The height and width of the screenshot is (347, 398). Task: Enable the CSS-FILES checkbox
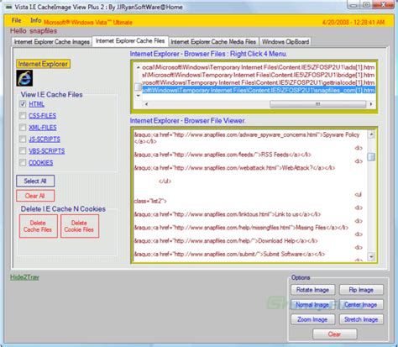coord(23,116)
